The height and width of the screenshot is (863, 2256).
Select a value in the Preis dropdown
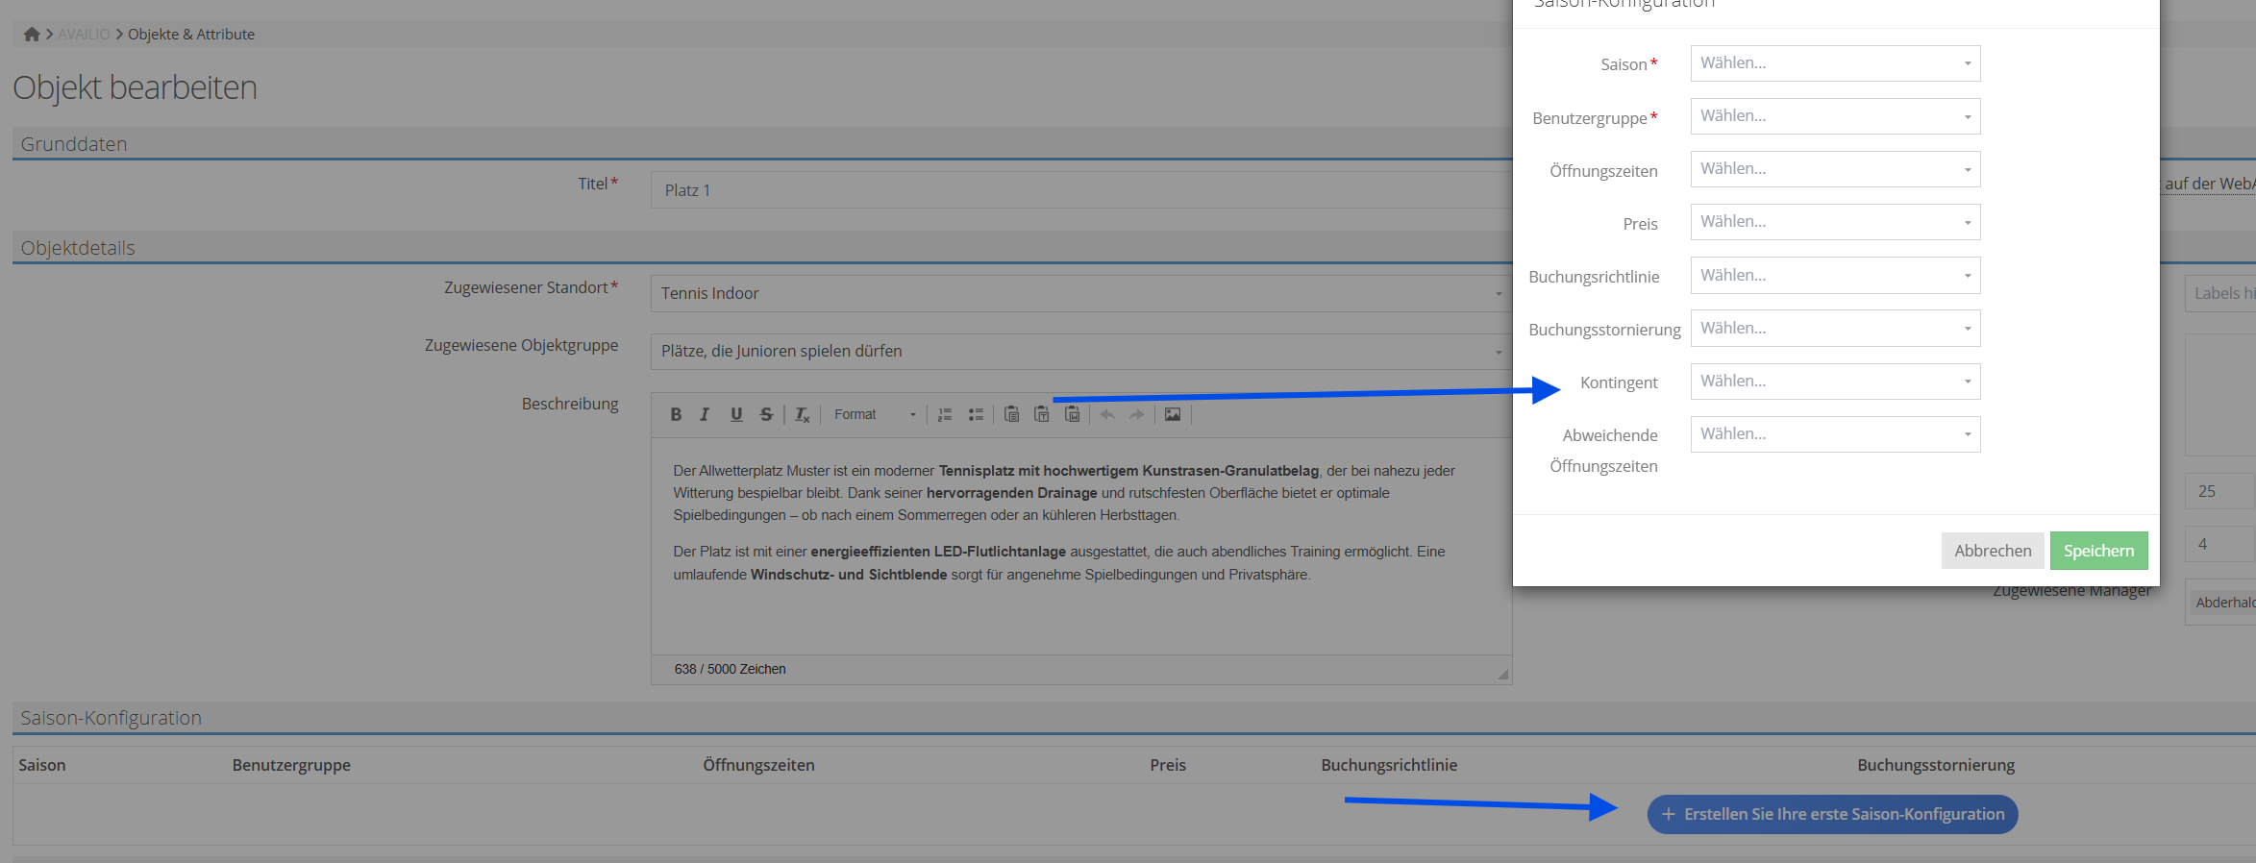[x=1834, y=222]
